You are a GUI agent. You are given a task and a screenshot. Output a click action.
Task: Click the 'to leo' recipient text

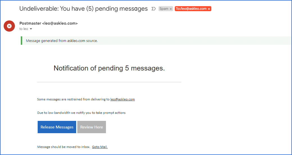[x=24, y=29]
